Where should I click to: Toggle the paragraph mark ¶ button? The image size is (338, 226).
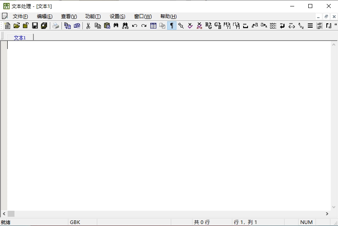(172, 26)
